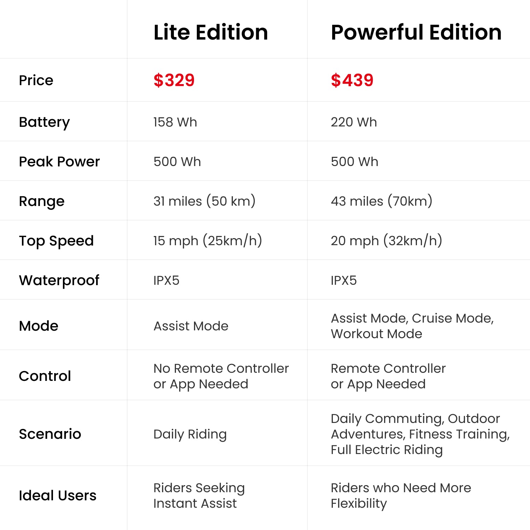This screenshot has width=530, height=530.
Task: Click the 220 Wh battery value
Action: (x=354, y=122)
